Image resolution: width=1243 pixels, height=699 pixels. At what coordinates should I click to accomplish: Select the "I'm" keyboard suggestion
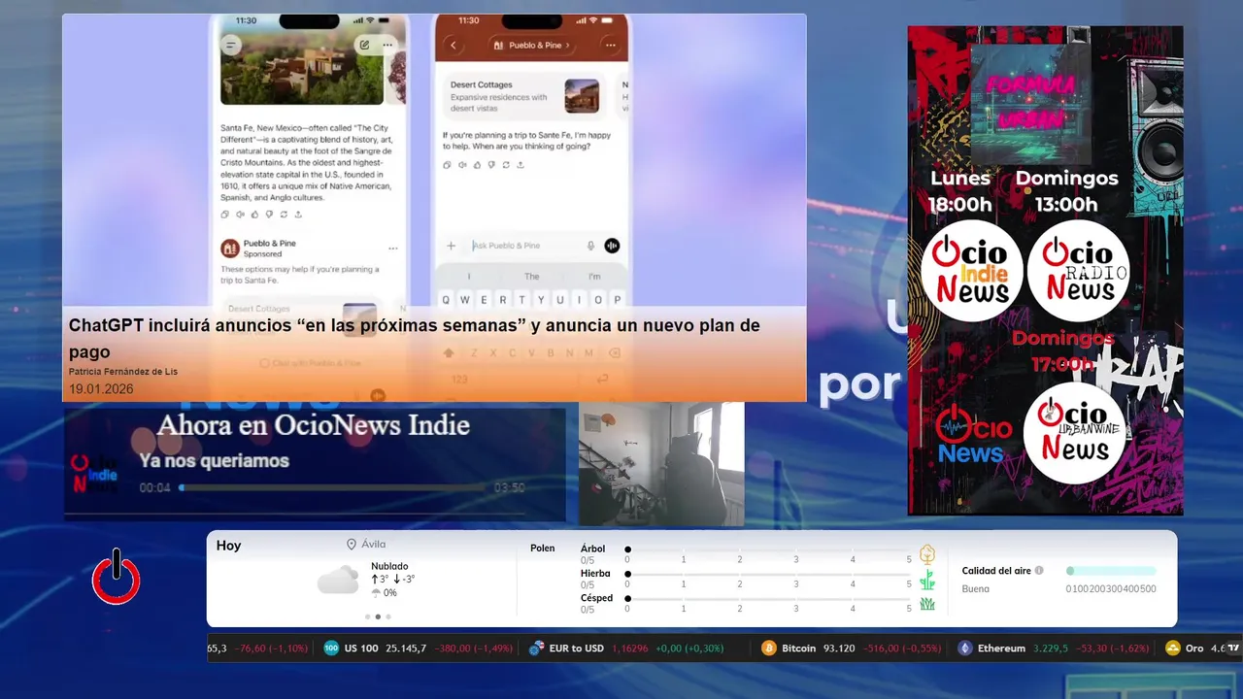[x=594, y=277]
